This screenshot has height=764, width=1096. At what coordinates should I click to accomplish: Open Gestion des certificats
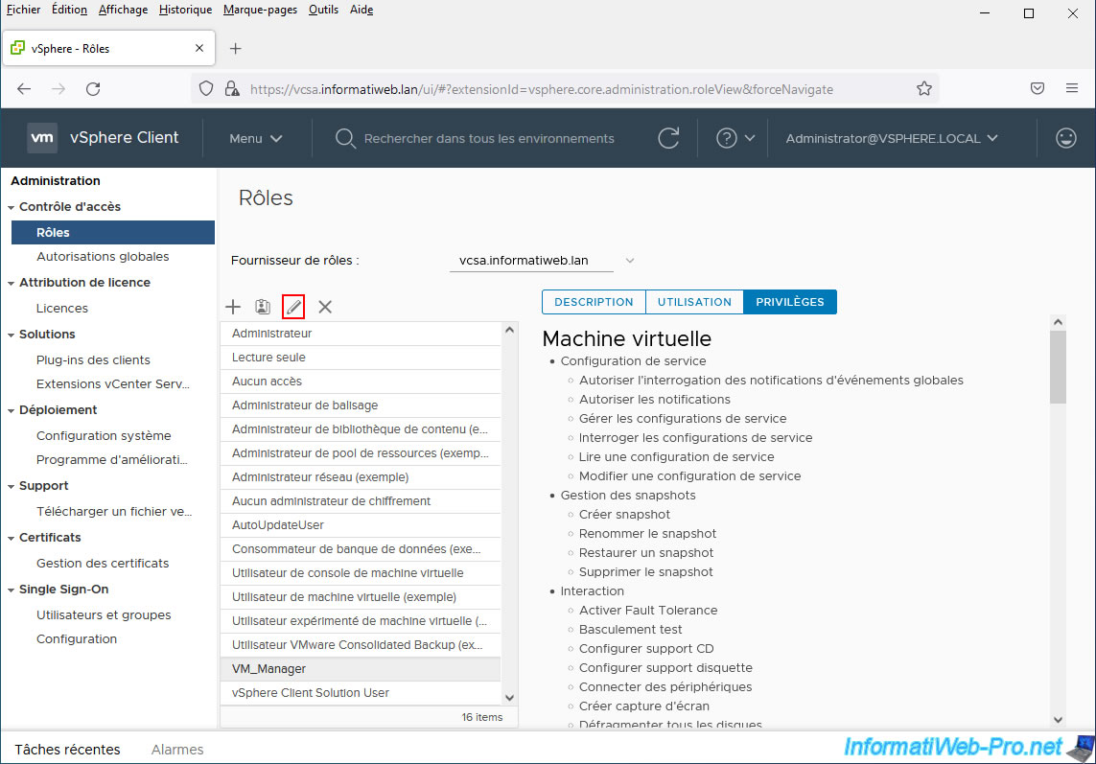click(103, 564)
